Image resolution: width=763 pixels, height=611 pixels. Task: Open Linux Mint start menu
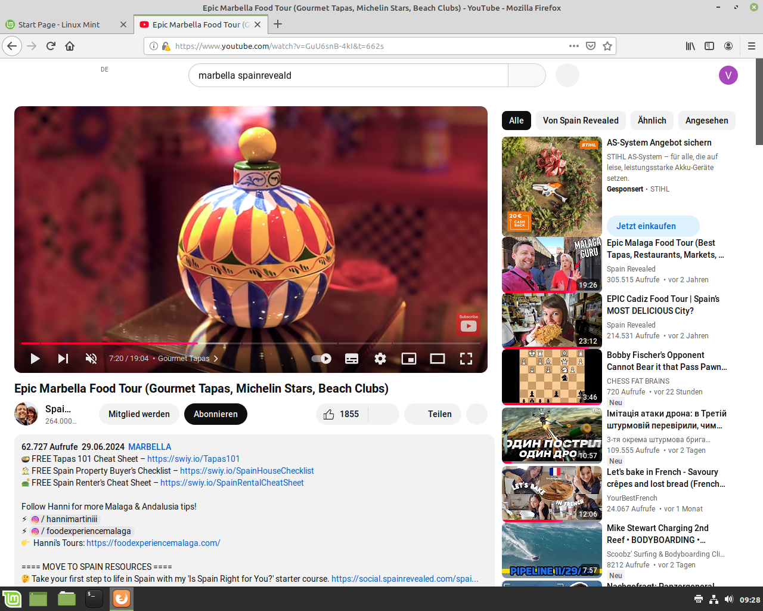(x=12, y=598)
